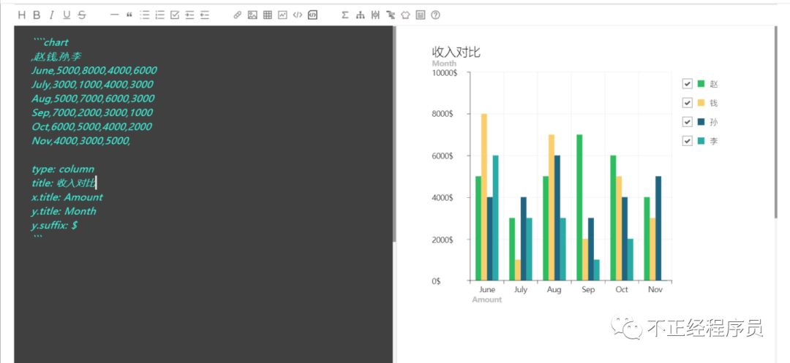Toggle italic formatting
The width and height of the screenshot is (790, 363).
(51, 15)
